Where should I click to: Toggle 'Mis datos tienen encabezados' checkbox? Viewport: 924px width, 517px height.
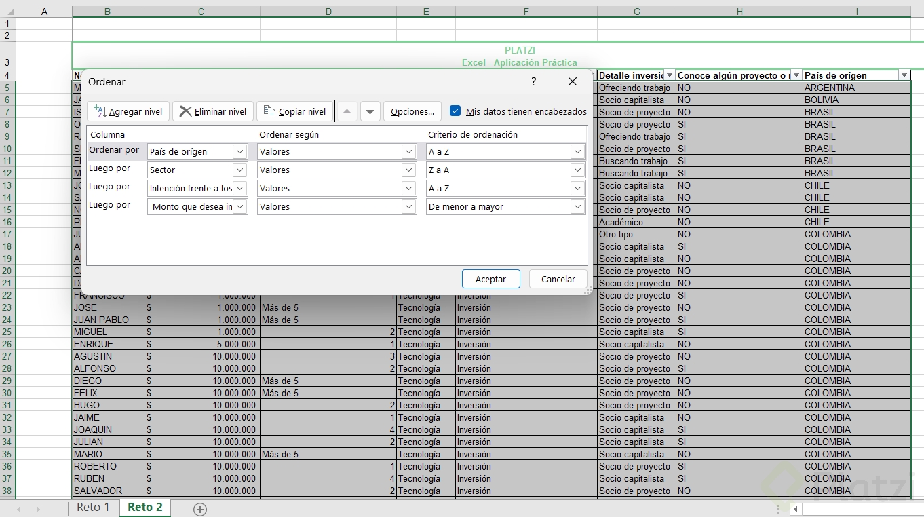[x=455, y=111]
